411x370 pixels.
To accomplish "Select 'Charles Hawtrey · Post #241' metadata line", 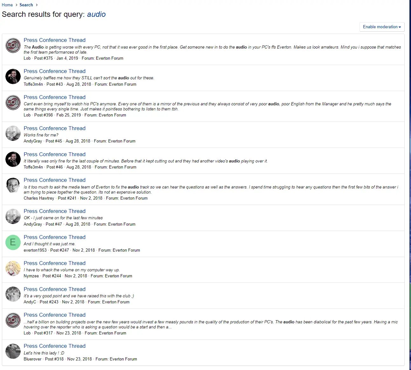I will point(86,198).
